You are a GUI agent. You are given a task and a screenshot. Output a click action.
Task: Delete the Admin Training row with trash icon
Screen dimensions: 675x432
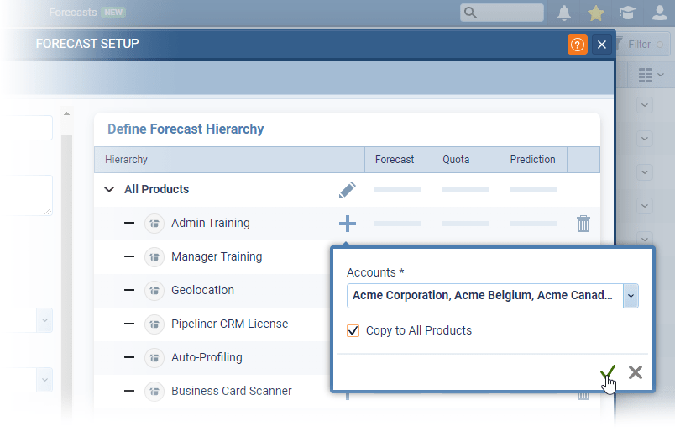click(x=583, y=224)
